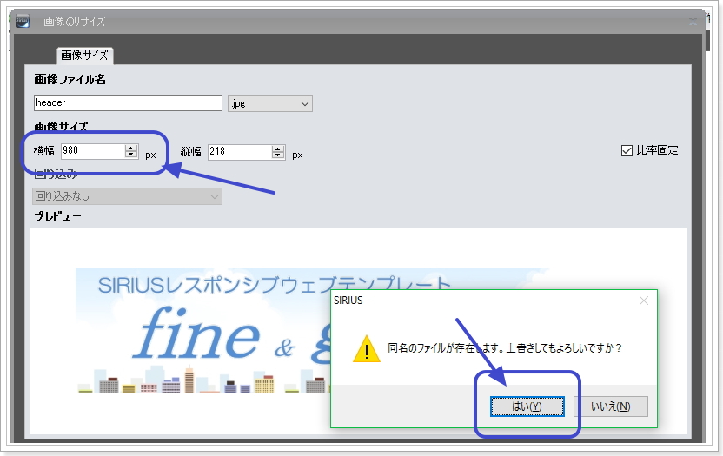Increase 横幅 width with the up arrow
Viewport: 723px width, 456px height.
coord(131,148)
